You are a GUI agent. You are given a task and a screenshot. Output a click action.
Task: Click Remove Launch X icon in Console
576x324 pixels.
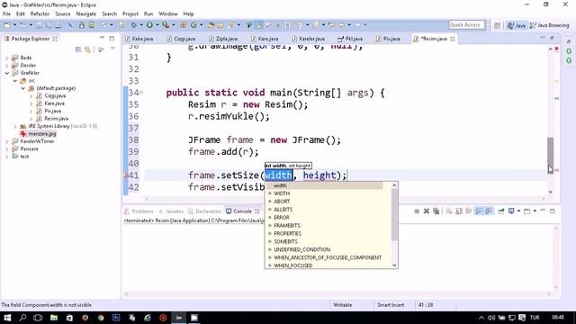click(427, 211)
